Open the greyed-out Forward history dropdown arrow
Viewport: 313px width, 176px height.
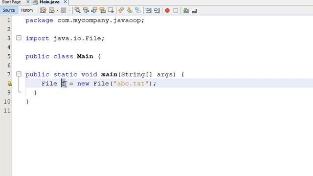click(69, 10)
